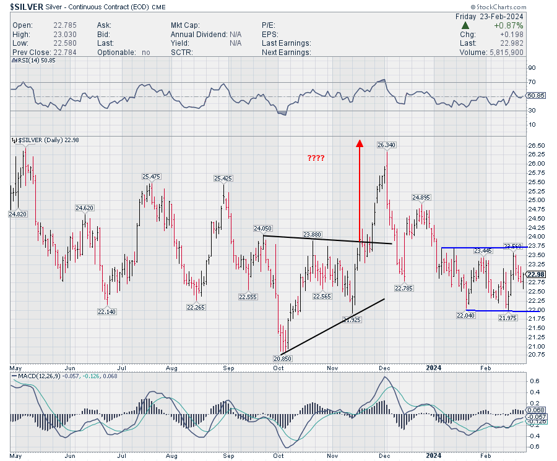The width and height of the screenshot is (557, 461).
Task: Click the '????' red annotation text
Action: [x=317, y=158]
